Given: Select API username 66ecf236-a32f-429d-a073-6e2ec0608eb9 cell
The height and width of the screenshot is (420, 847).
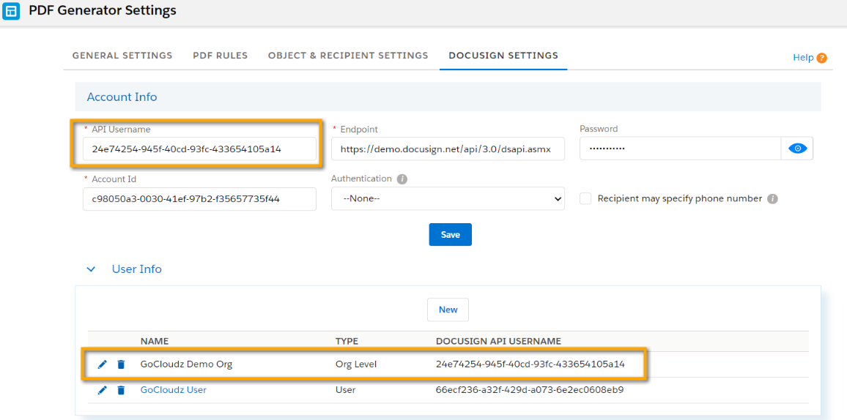Looking at the screenshot, I should tap(530, 390).
